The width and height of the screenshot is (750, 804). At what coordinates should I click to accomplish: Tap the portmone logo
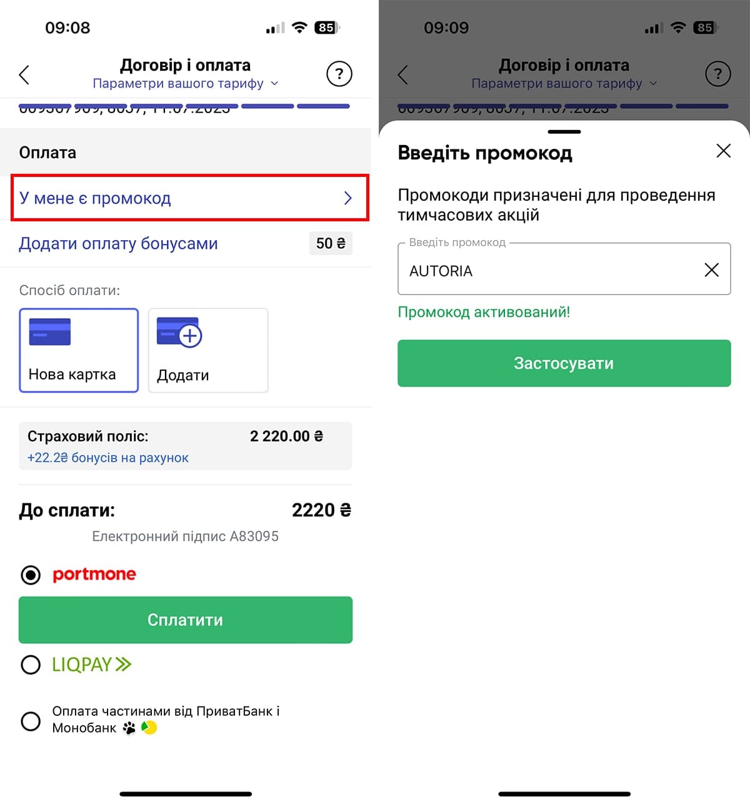click(x=94, y=574)
